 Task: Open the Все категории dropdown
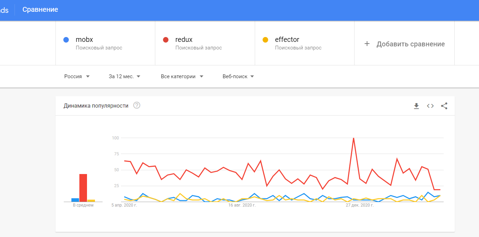tap(182, 76)
